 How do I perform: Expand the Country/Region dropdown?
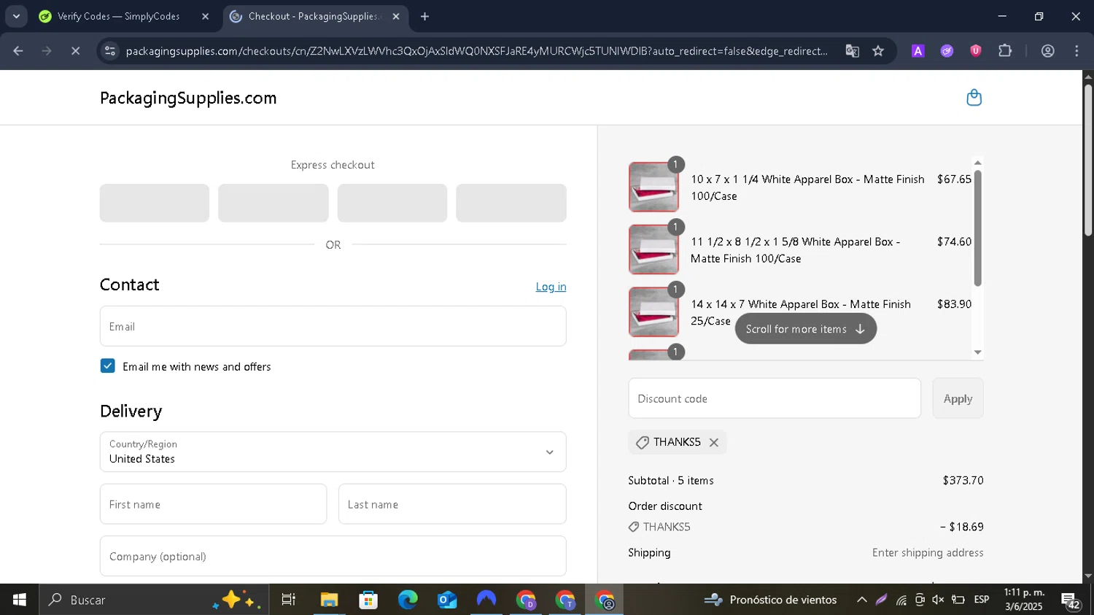pos(333,452)
